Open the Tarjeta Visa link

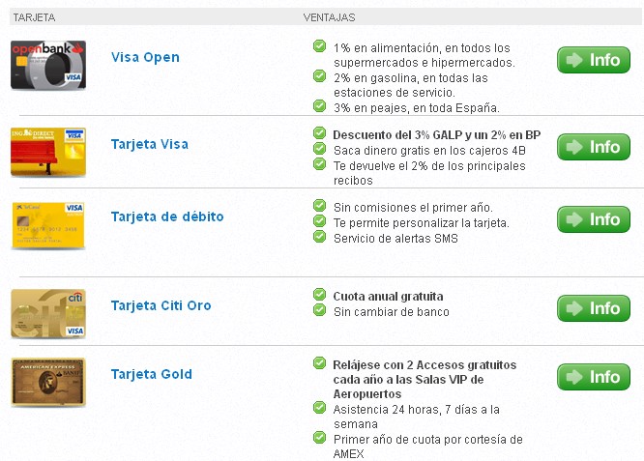coord(150,144)
